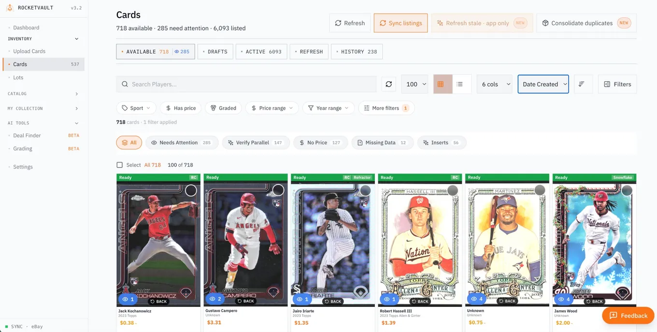Switch to the Drafts tab
The width and height of the screenshot is (657, 332).
[x=215, y=52]
